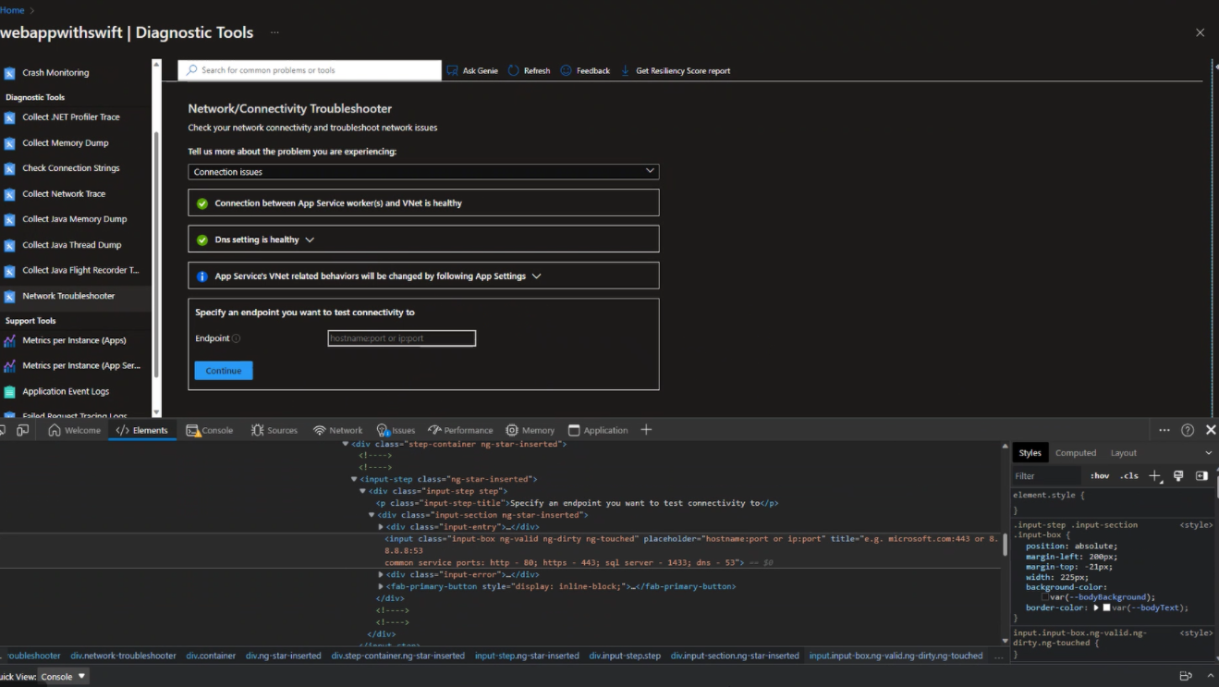1219x687 pixels.
Task: Click Collect Java Memory Dump icon
Action: tap(9, 219)
